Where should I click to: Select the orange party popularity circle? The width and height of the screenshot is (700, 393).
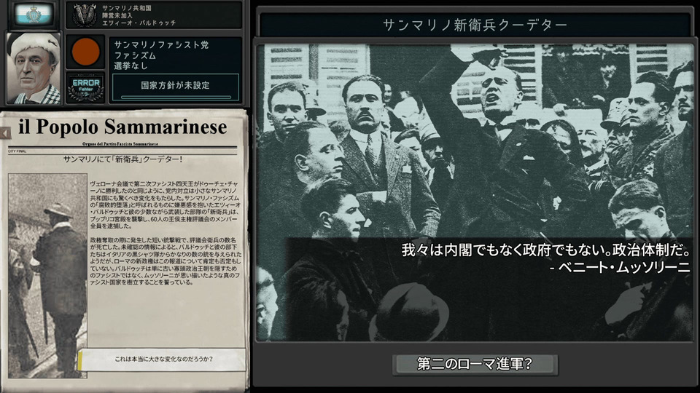86,51
